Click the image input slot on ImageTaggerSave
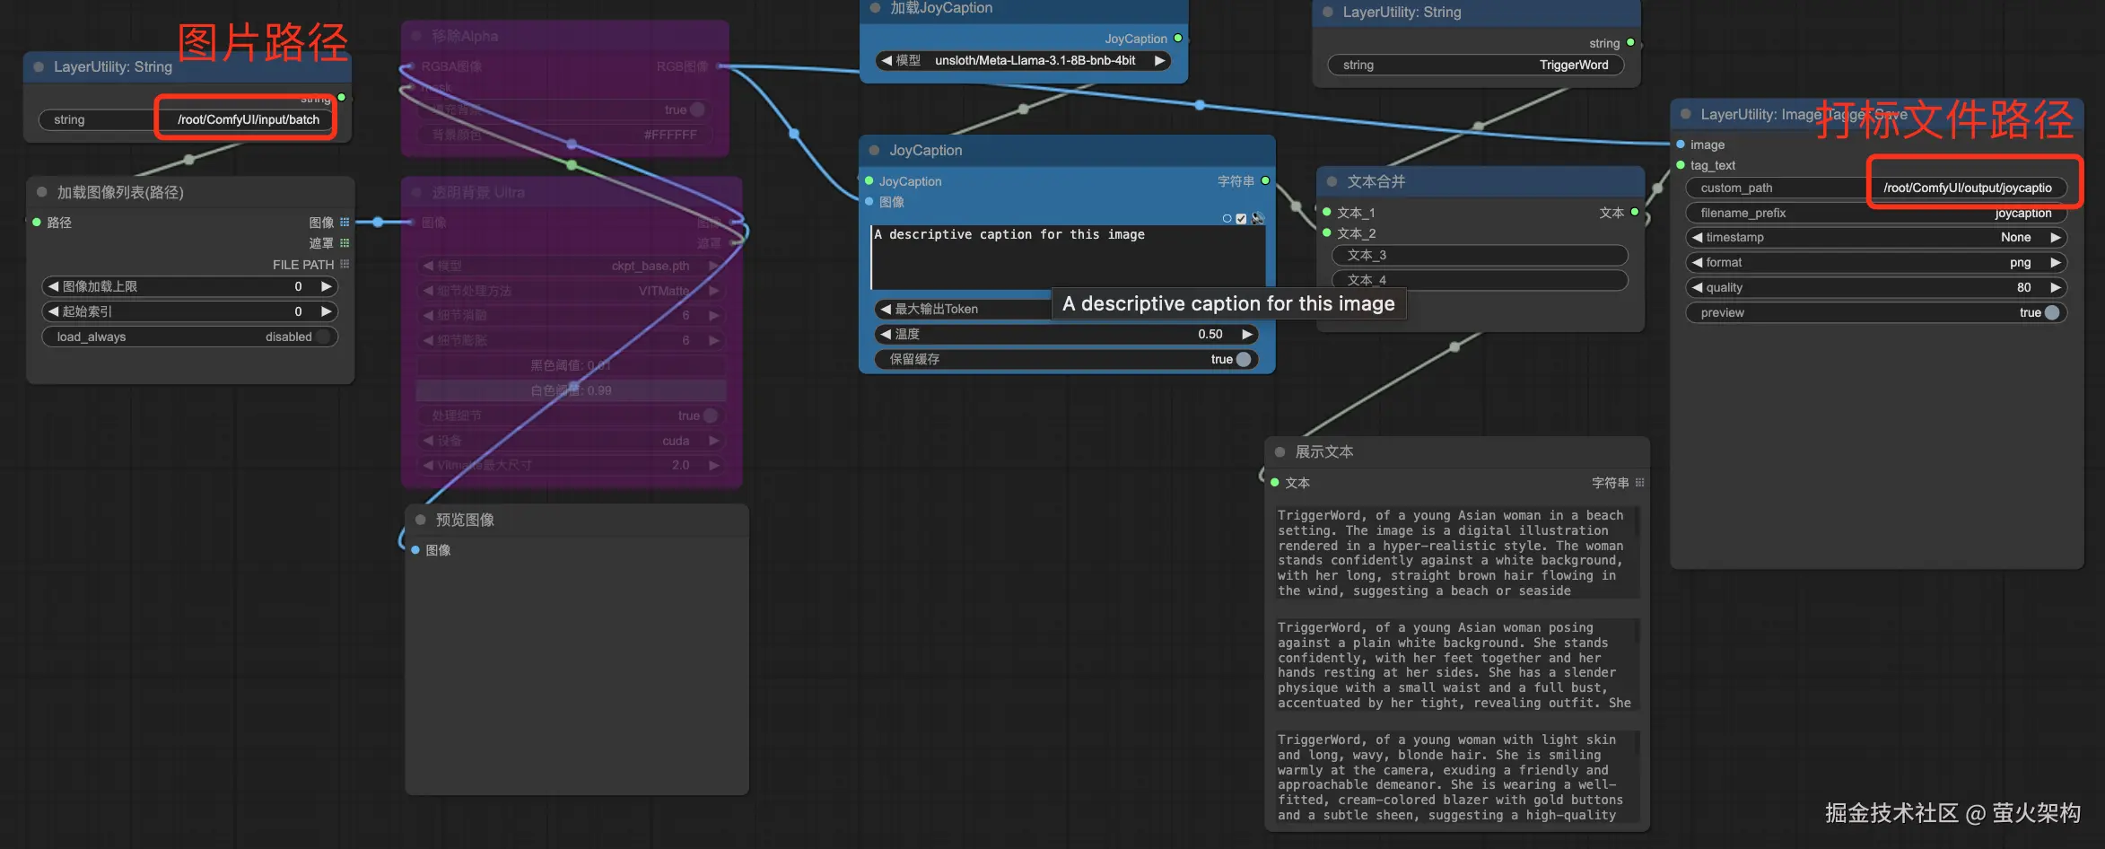 pyautogui.click(x=1681, y=144)
